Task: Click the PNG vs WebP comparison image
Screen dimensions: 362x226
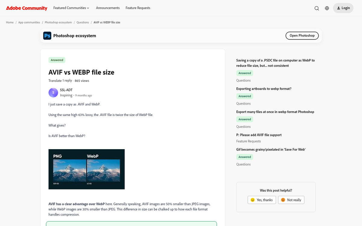Action: (x=86, y=169)
